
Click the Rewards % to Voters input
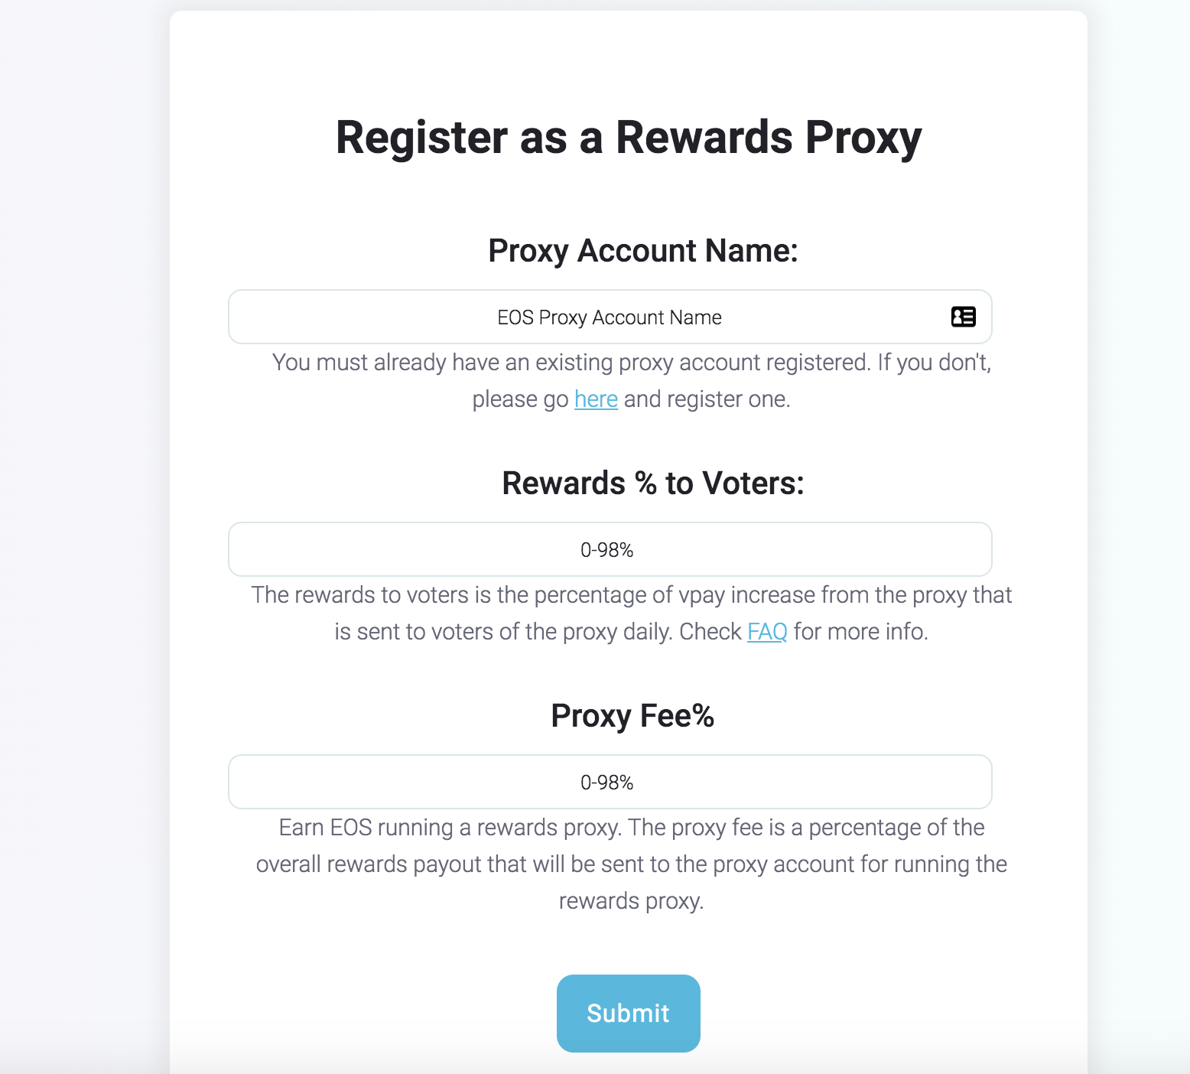pyautogui.click(x=610, y=549)
